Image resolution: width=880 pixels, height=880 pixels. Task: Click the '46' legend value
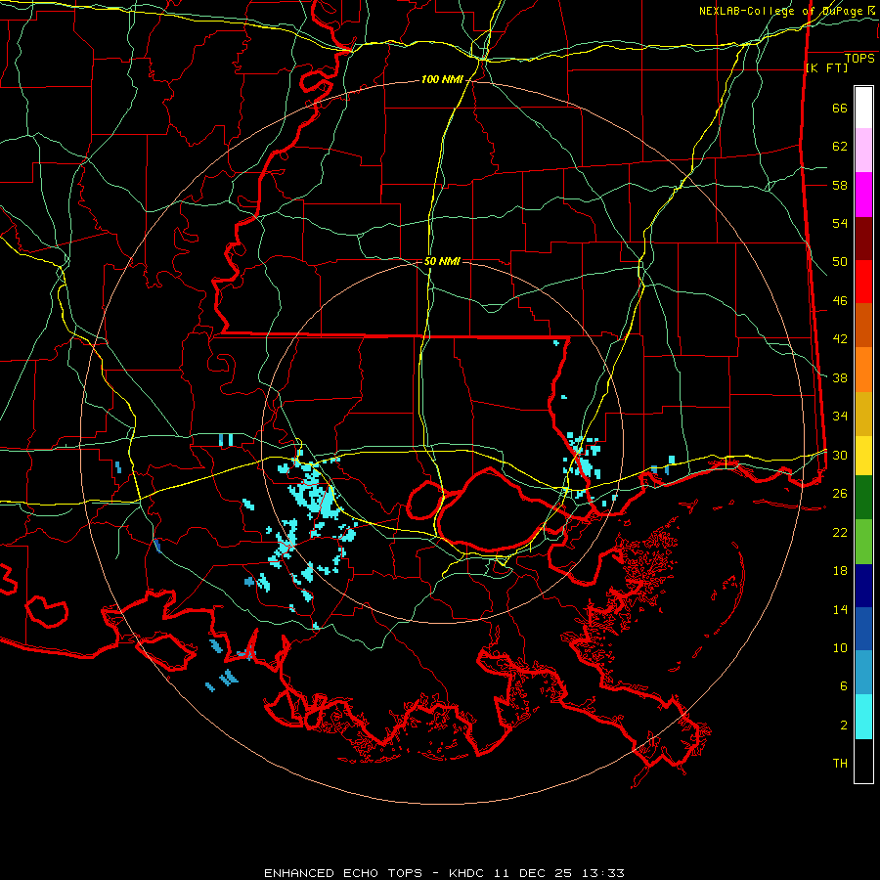click(840, 301)
